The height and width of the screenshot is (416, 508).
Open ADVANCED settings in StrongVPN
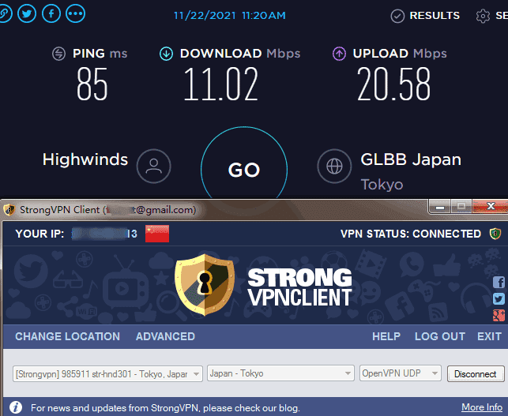[x=165, y=337]
